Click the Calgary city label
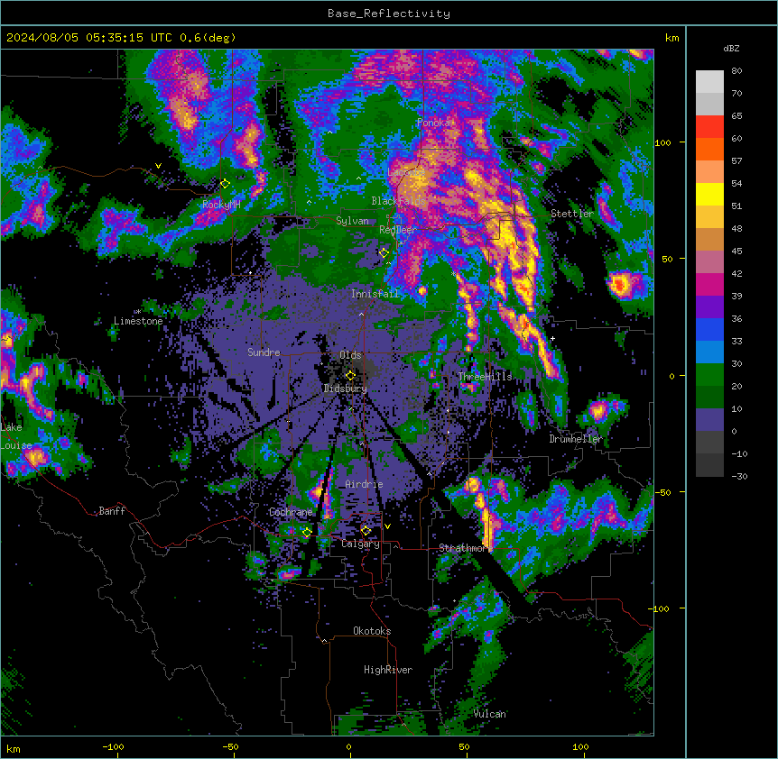Screen dimensions: 778x759 click(x=361, y=544)
